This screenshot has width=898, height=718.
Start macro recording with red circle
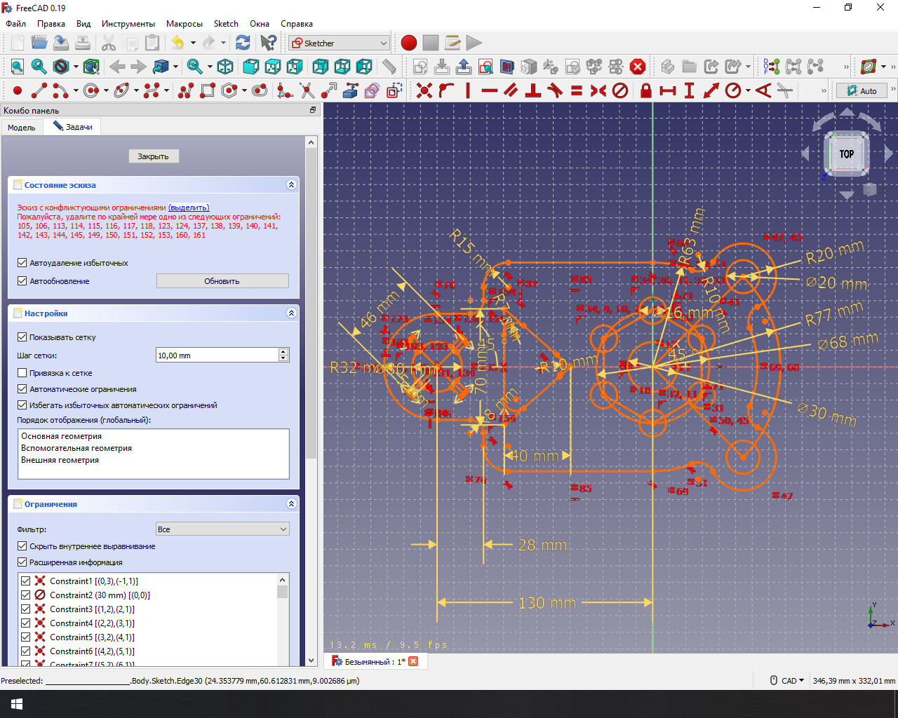click(409, 43)
